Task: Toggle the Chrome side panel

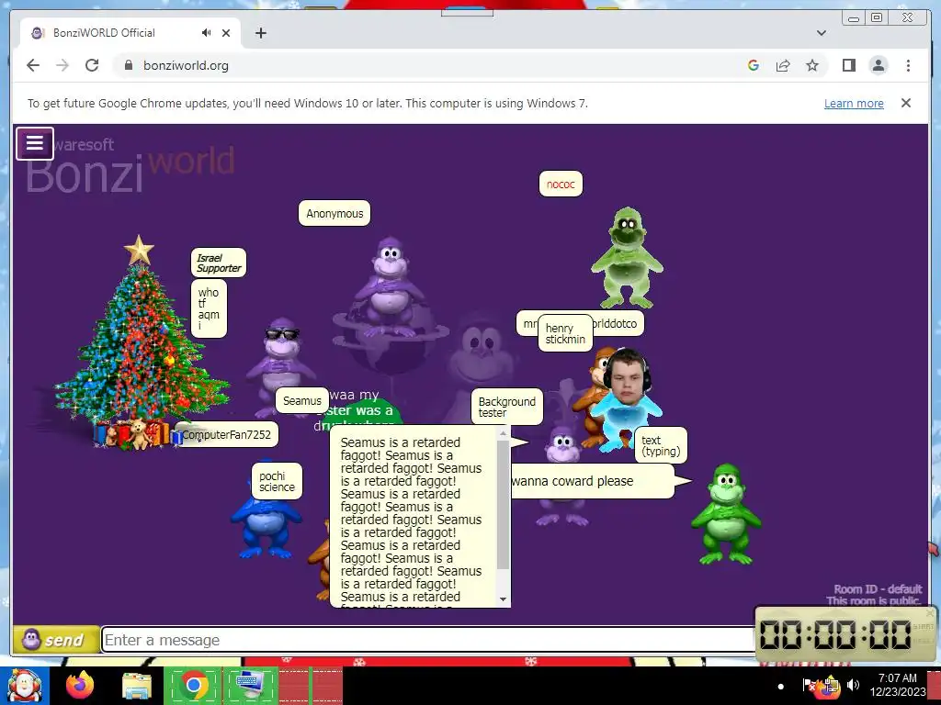Action: [848, 65]
